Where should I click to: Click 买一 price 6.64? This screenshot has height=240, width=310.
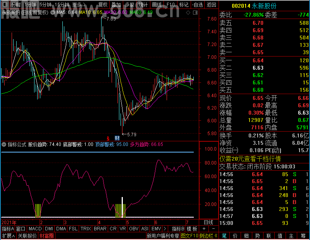258,60
